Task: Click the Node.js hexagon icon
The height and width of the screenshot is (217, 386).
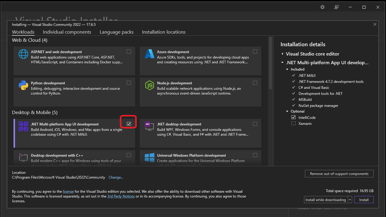Action: click(x=149, y=85)
